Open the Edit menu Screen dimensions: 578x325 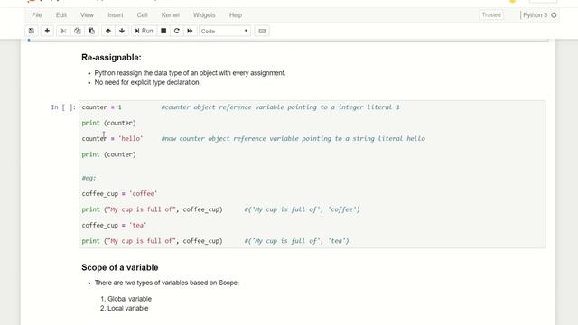(x=61, y=15)
